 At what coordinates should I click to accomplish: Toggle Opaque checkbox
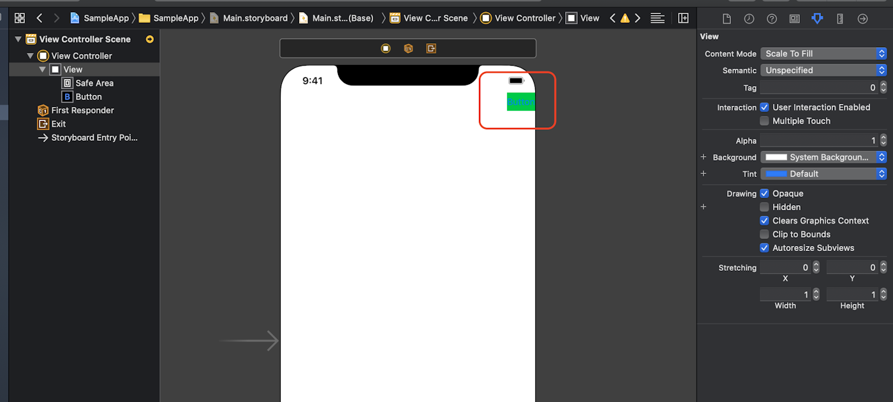tap(764, 194)
